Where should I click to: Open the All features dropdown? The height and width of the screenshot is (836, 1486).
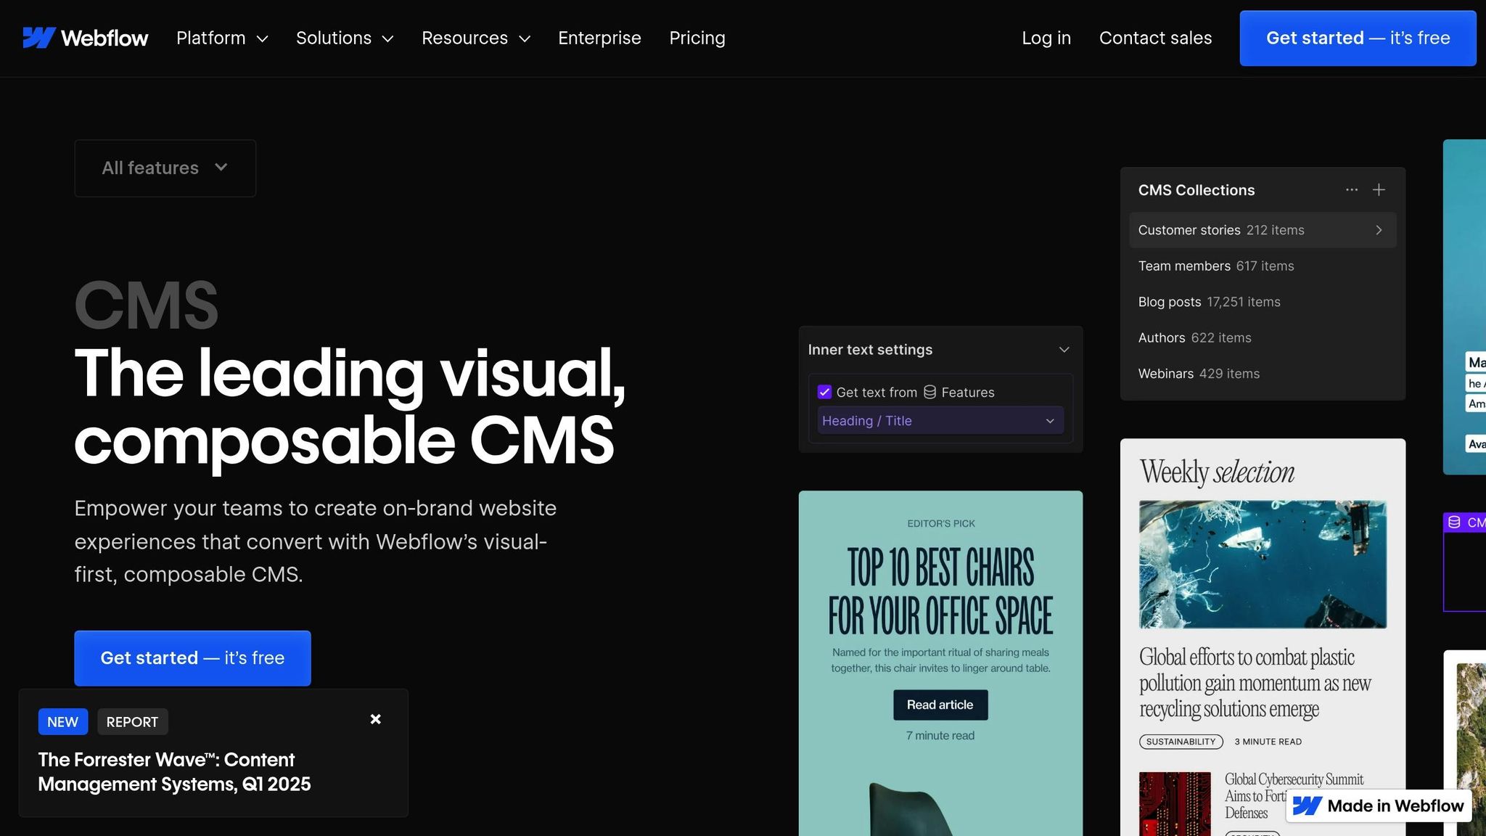click(165, 168)
